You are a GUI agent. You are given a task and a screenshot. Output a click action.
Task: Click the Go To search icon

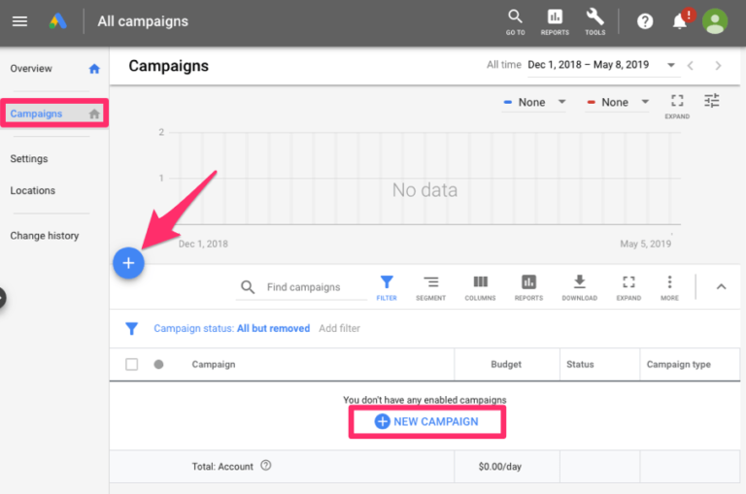(515, 21)
